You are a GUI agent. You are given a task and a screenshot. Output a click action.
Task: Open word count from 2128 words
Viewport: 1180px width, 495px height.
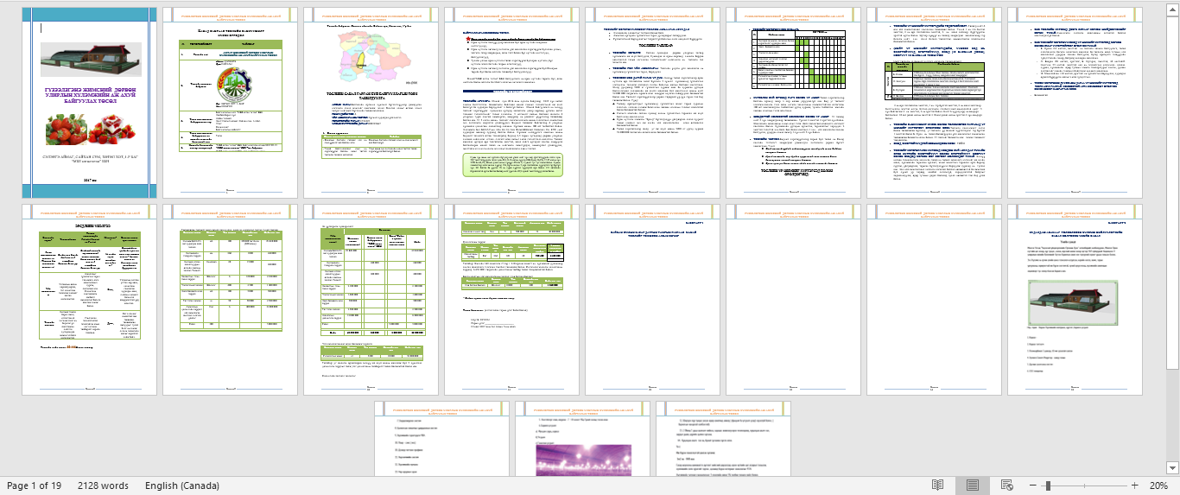pyautogui.click(x=103, y=485)
